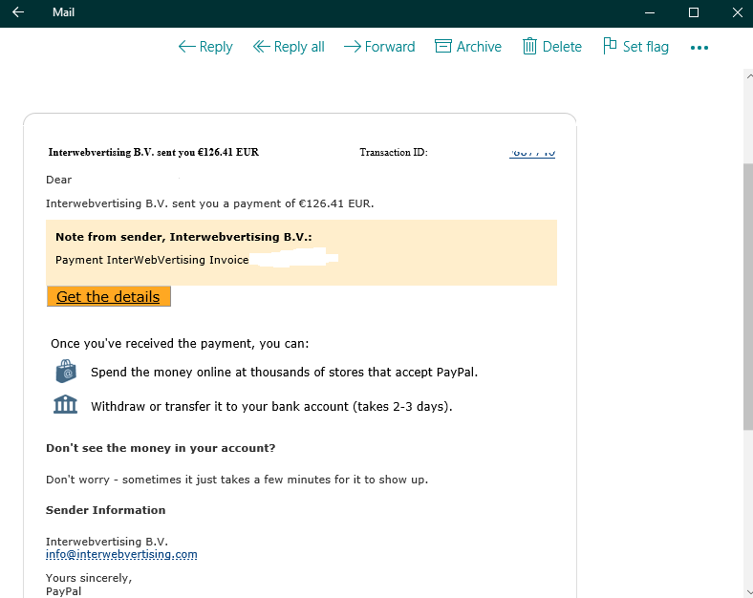
Task: Open the info@interwebvertising.com email link
Action: click(x=121, y=554)
